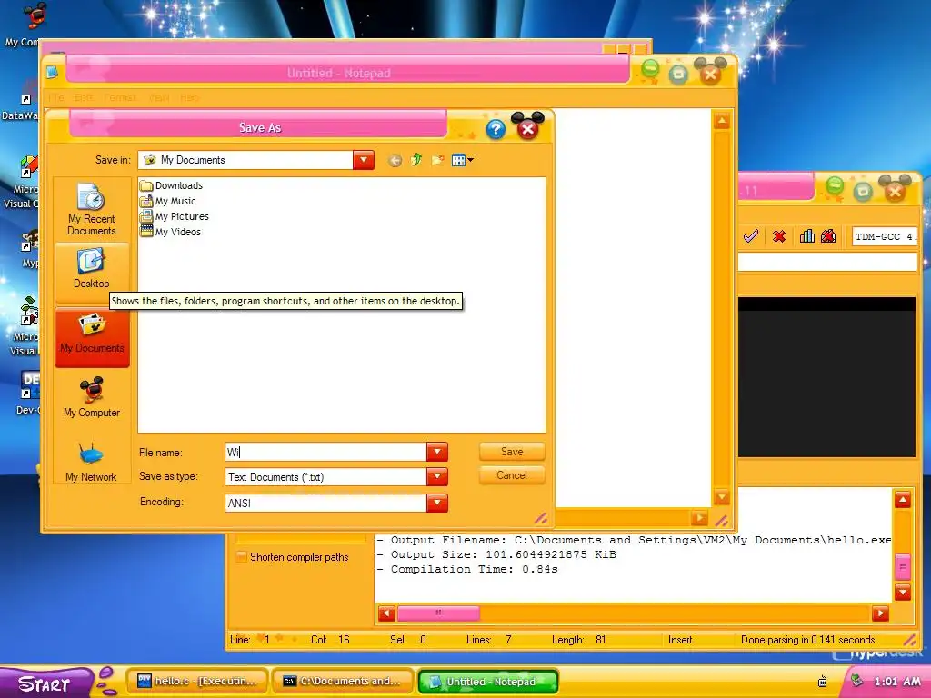The height and width of the screenshot is (698, 931).
Task: Open the My Pictures folder
Action: (175, 216)
